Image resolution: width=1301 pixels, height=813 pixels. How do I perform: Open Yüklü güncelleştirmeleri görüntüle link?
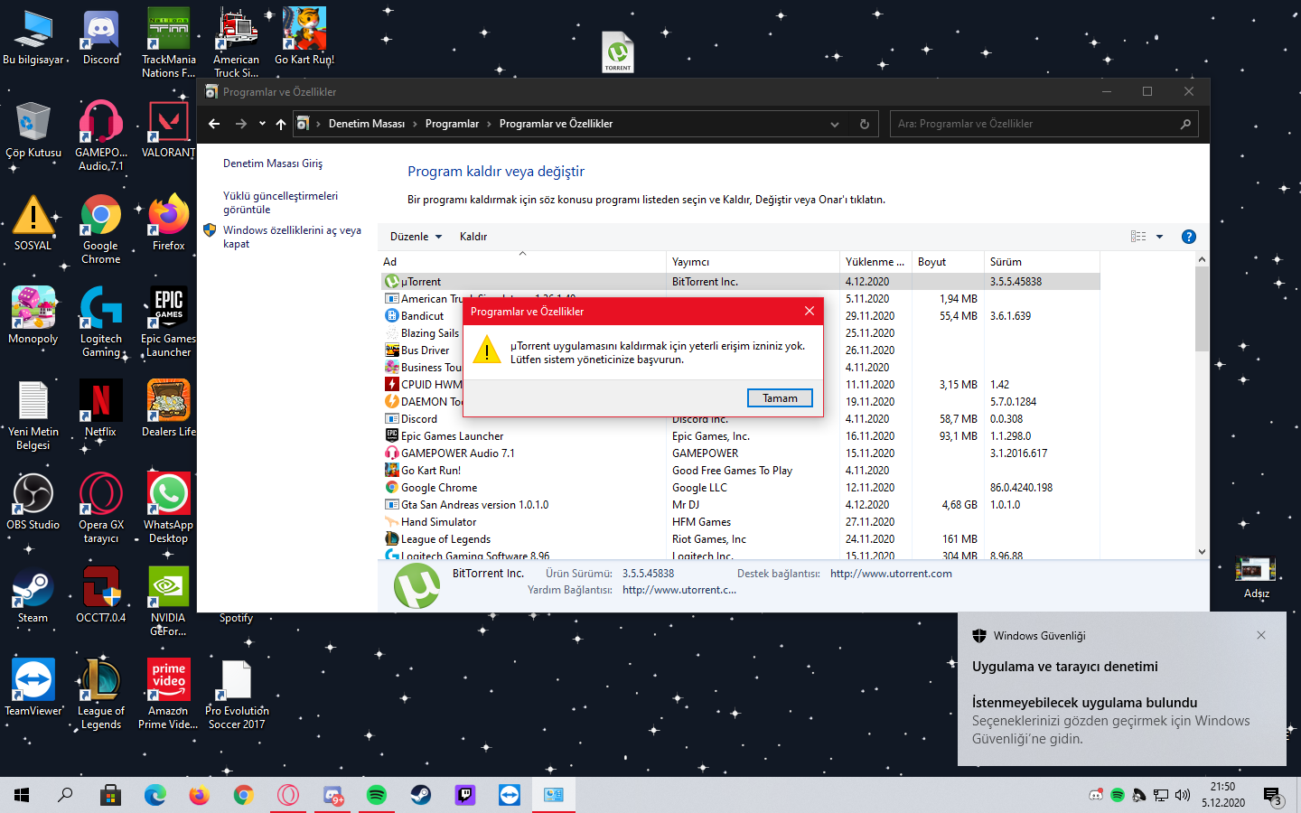point(280,202)
